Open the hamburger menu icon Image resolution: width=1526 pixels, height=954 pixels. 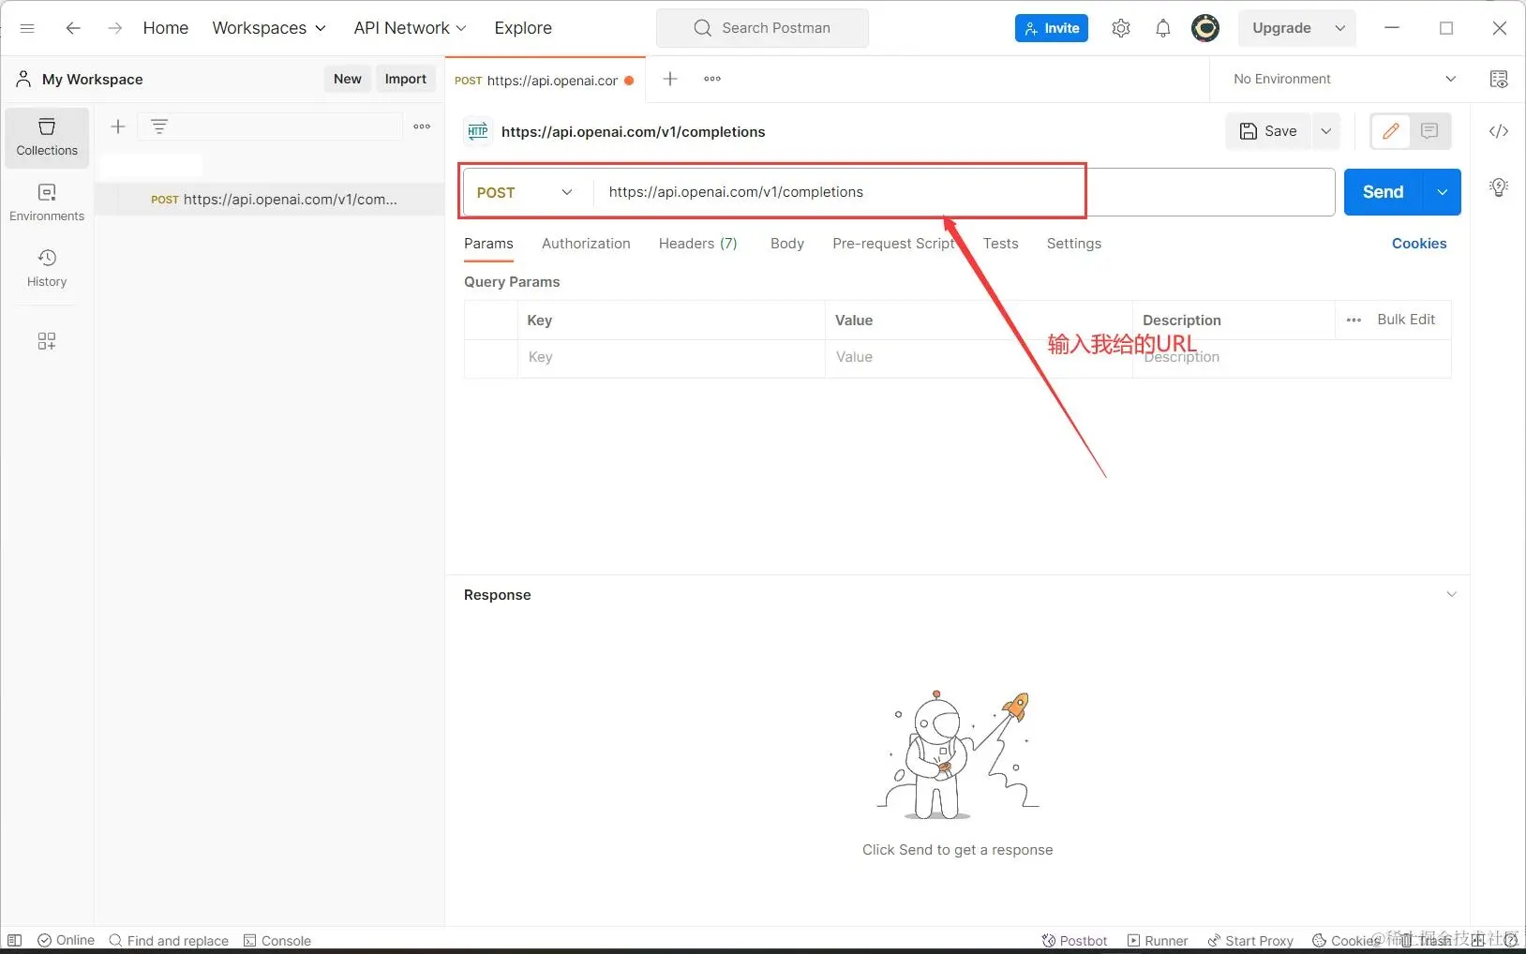coord(27,28)
